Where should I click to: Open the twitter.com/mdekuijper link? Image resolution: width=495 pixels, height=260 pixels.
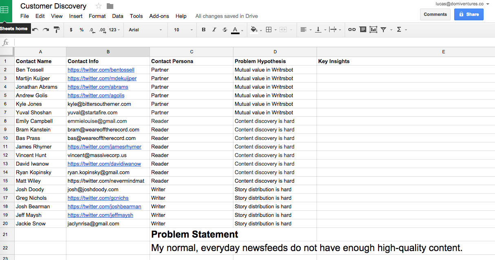coord(102,79)
